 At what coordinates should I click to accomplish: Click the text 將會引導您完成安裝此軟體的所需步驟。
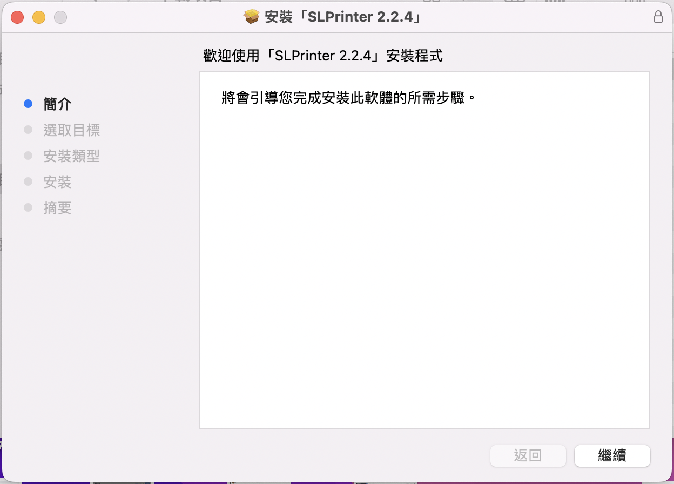point(349,99)
